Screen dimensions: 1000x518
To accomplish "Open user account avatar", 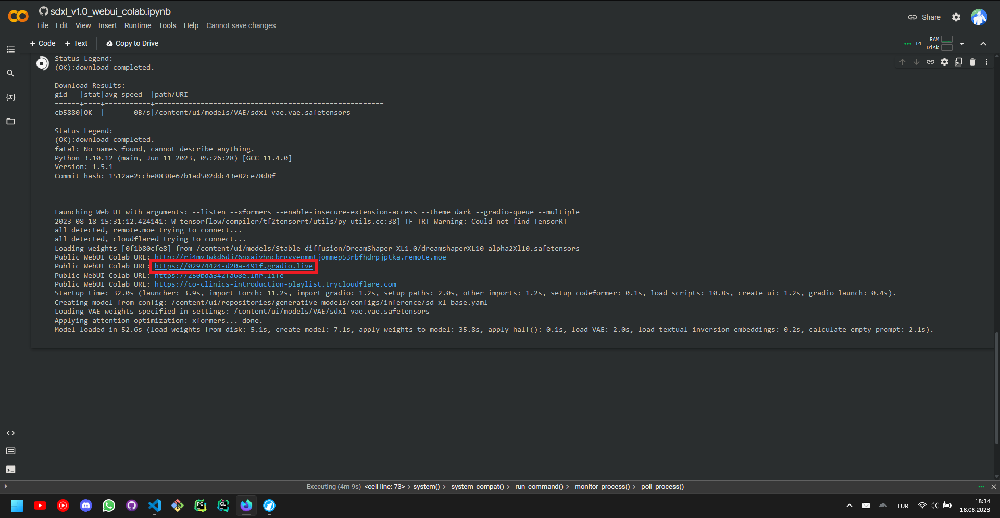I will [979, 17].
